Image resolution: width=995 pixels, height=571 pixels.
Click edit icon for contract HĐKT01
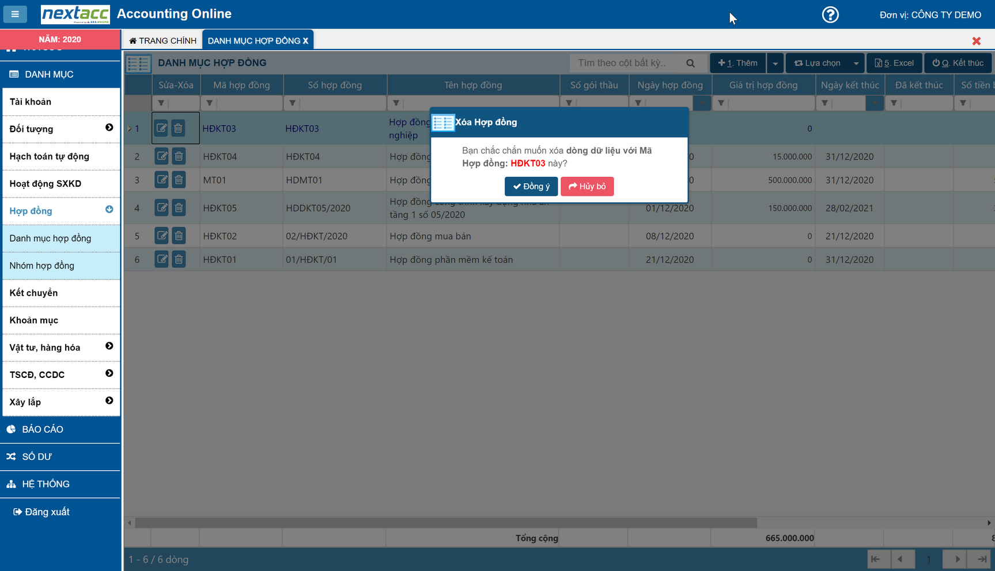[x=162, y=259]
